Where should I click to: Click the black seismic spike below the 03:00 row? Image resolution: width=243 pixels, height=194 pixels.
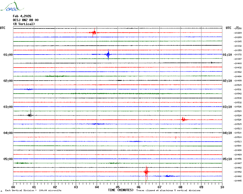pos(30,115)
